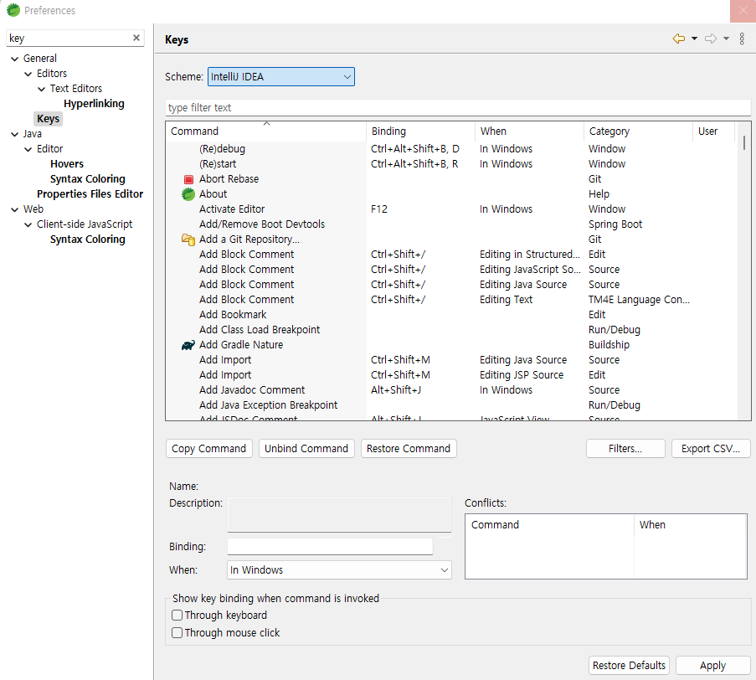Click Export CSV button
756x680 pixels.
[x=711, y=449]
